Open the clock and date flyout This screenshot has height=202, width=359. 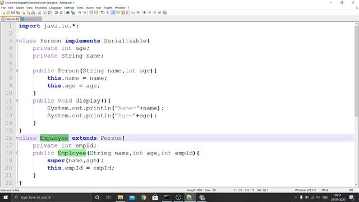click(x=338, y=198)
